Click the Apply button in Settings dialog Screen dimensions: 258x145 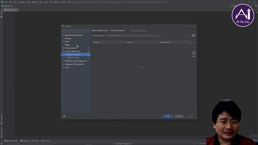(x=190, y=116)
